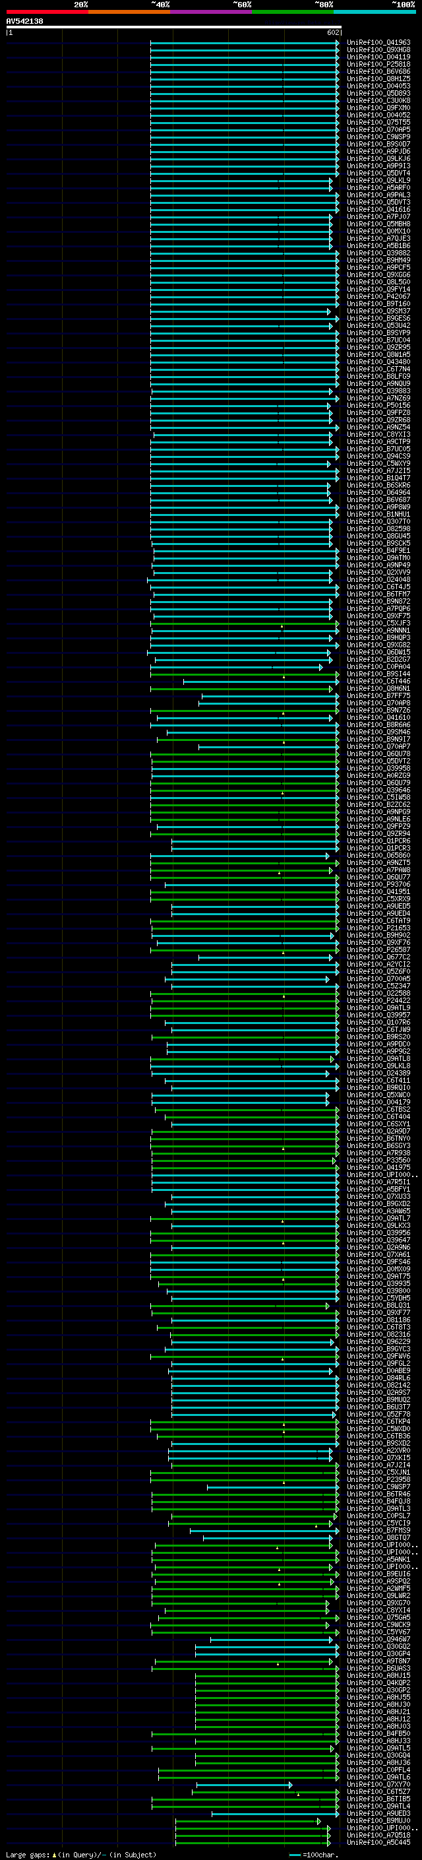The image size is (422, 1860).
Task: Click the UniRef100_B7FF75 label
Action: [378, 695]
